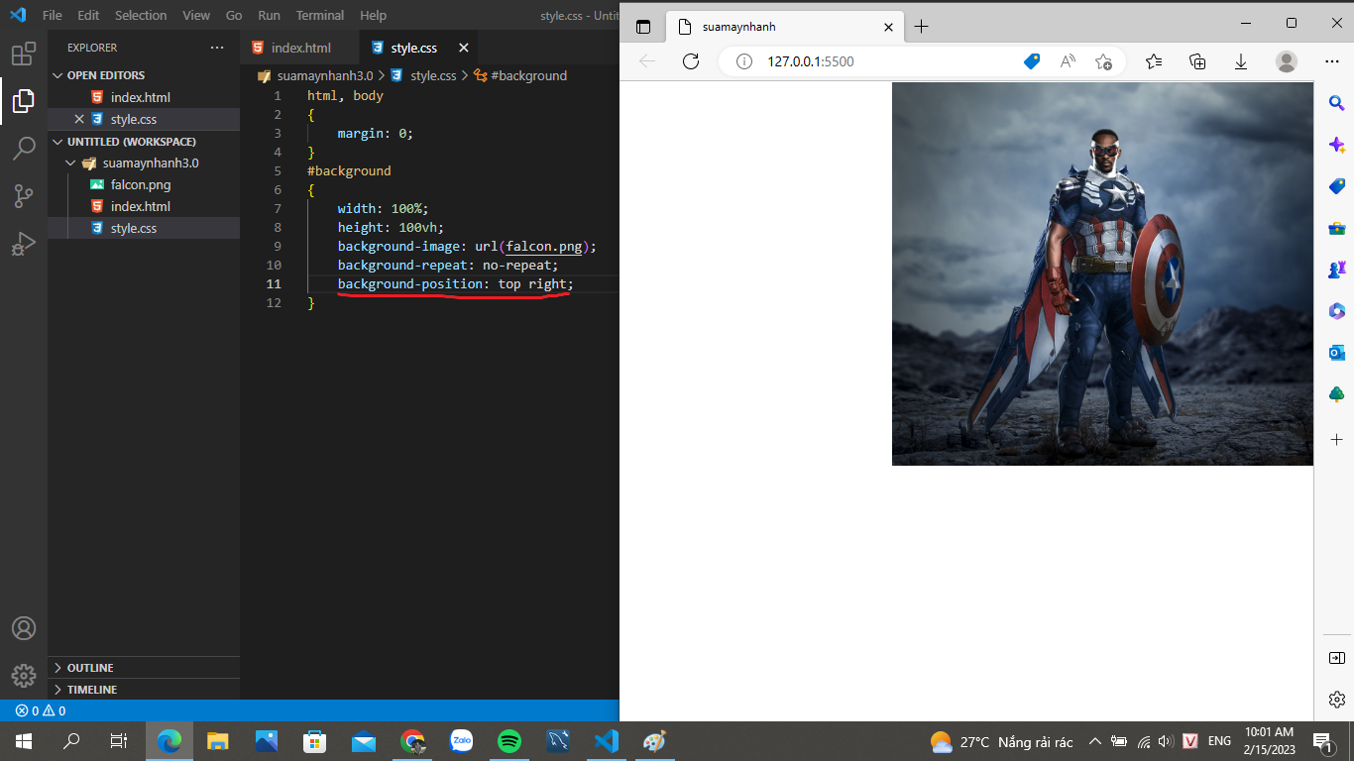Open Outlook in Edge sidebar
Screen dimensions: 1354x761
(x=1336, y=353)
